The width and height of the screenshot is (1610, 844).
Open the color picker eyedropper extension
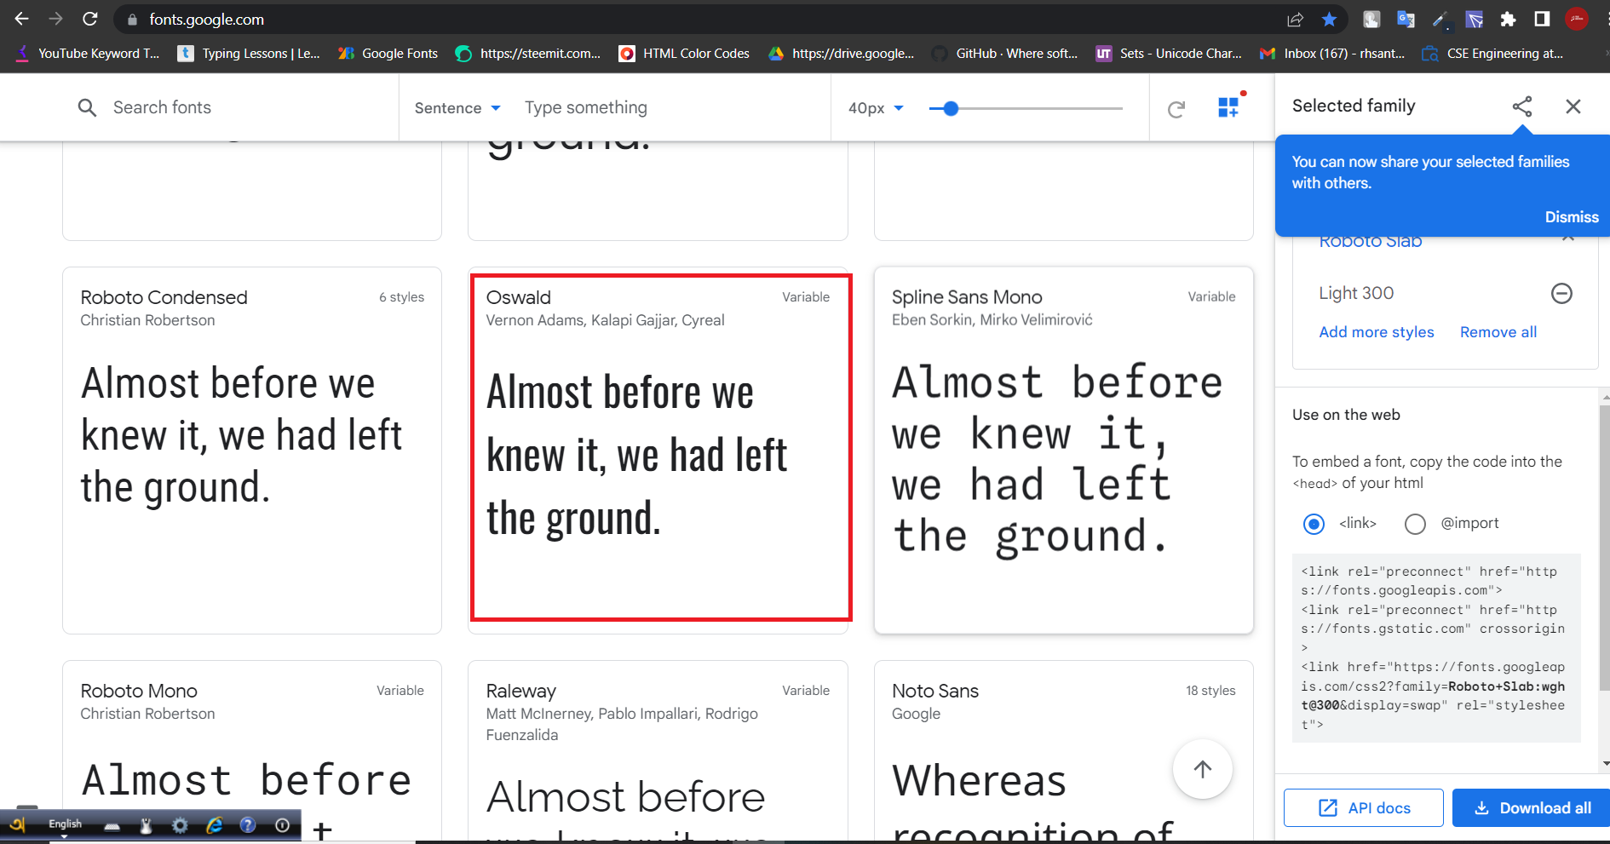pos(1440,19)
